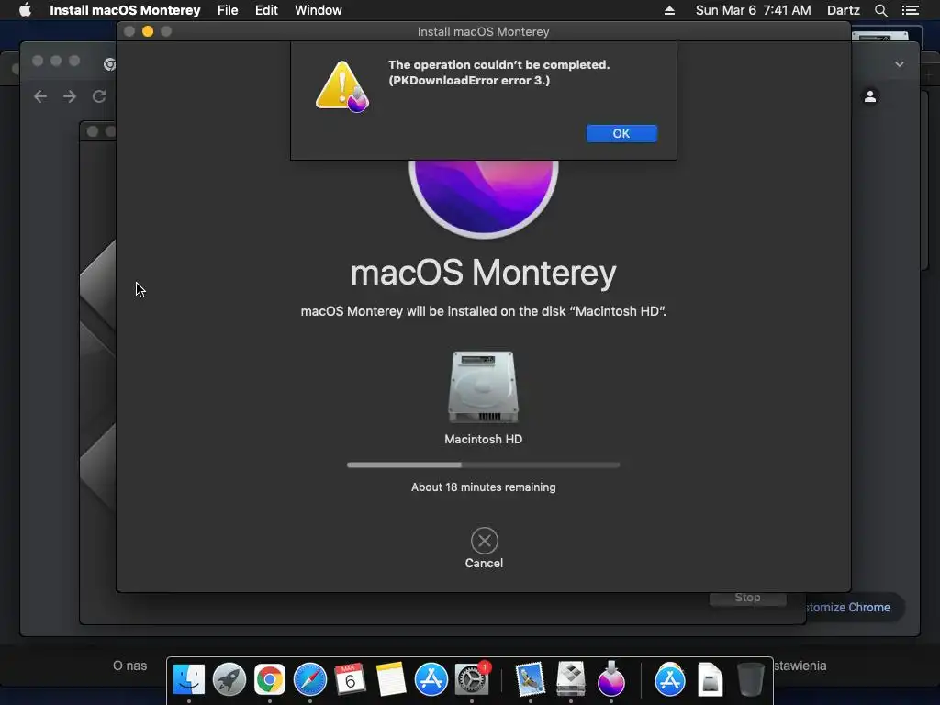Click the Stop button behind the installer
The image size is (940, 705).
(x=747, y=599)
